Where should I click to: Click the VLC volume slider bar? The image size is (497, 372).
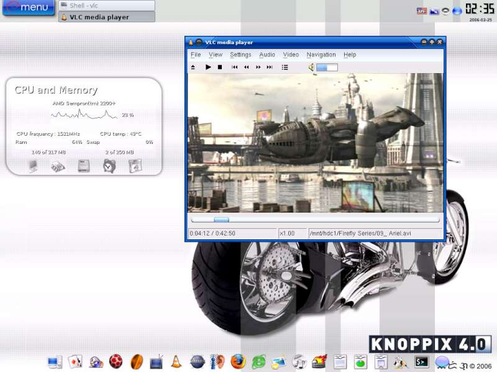[327, 67]
